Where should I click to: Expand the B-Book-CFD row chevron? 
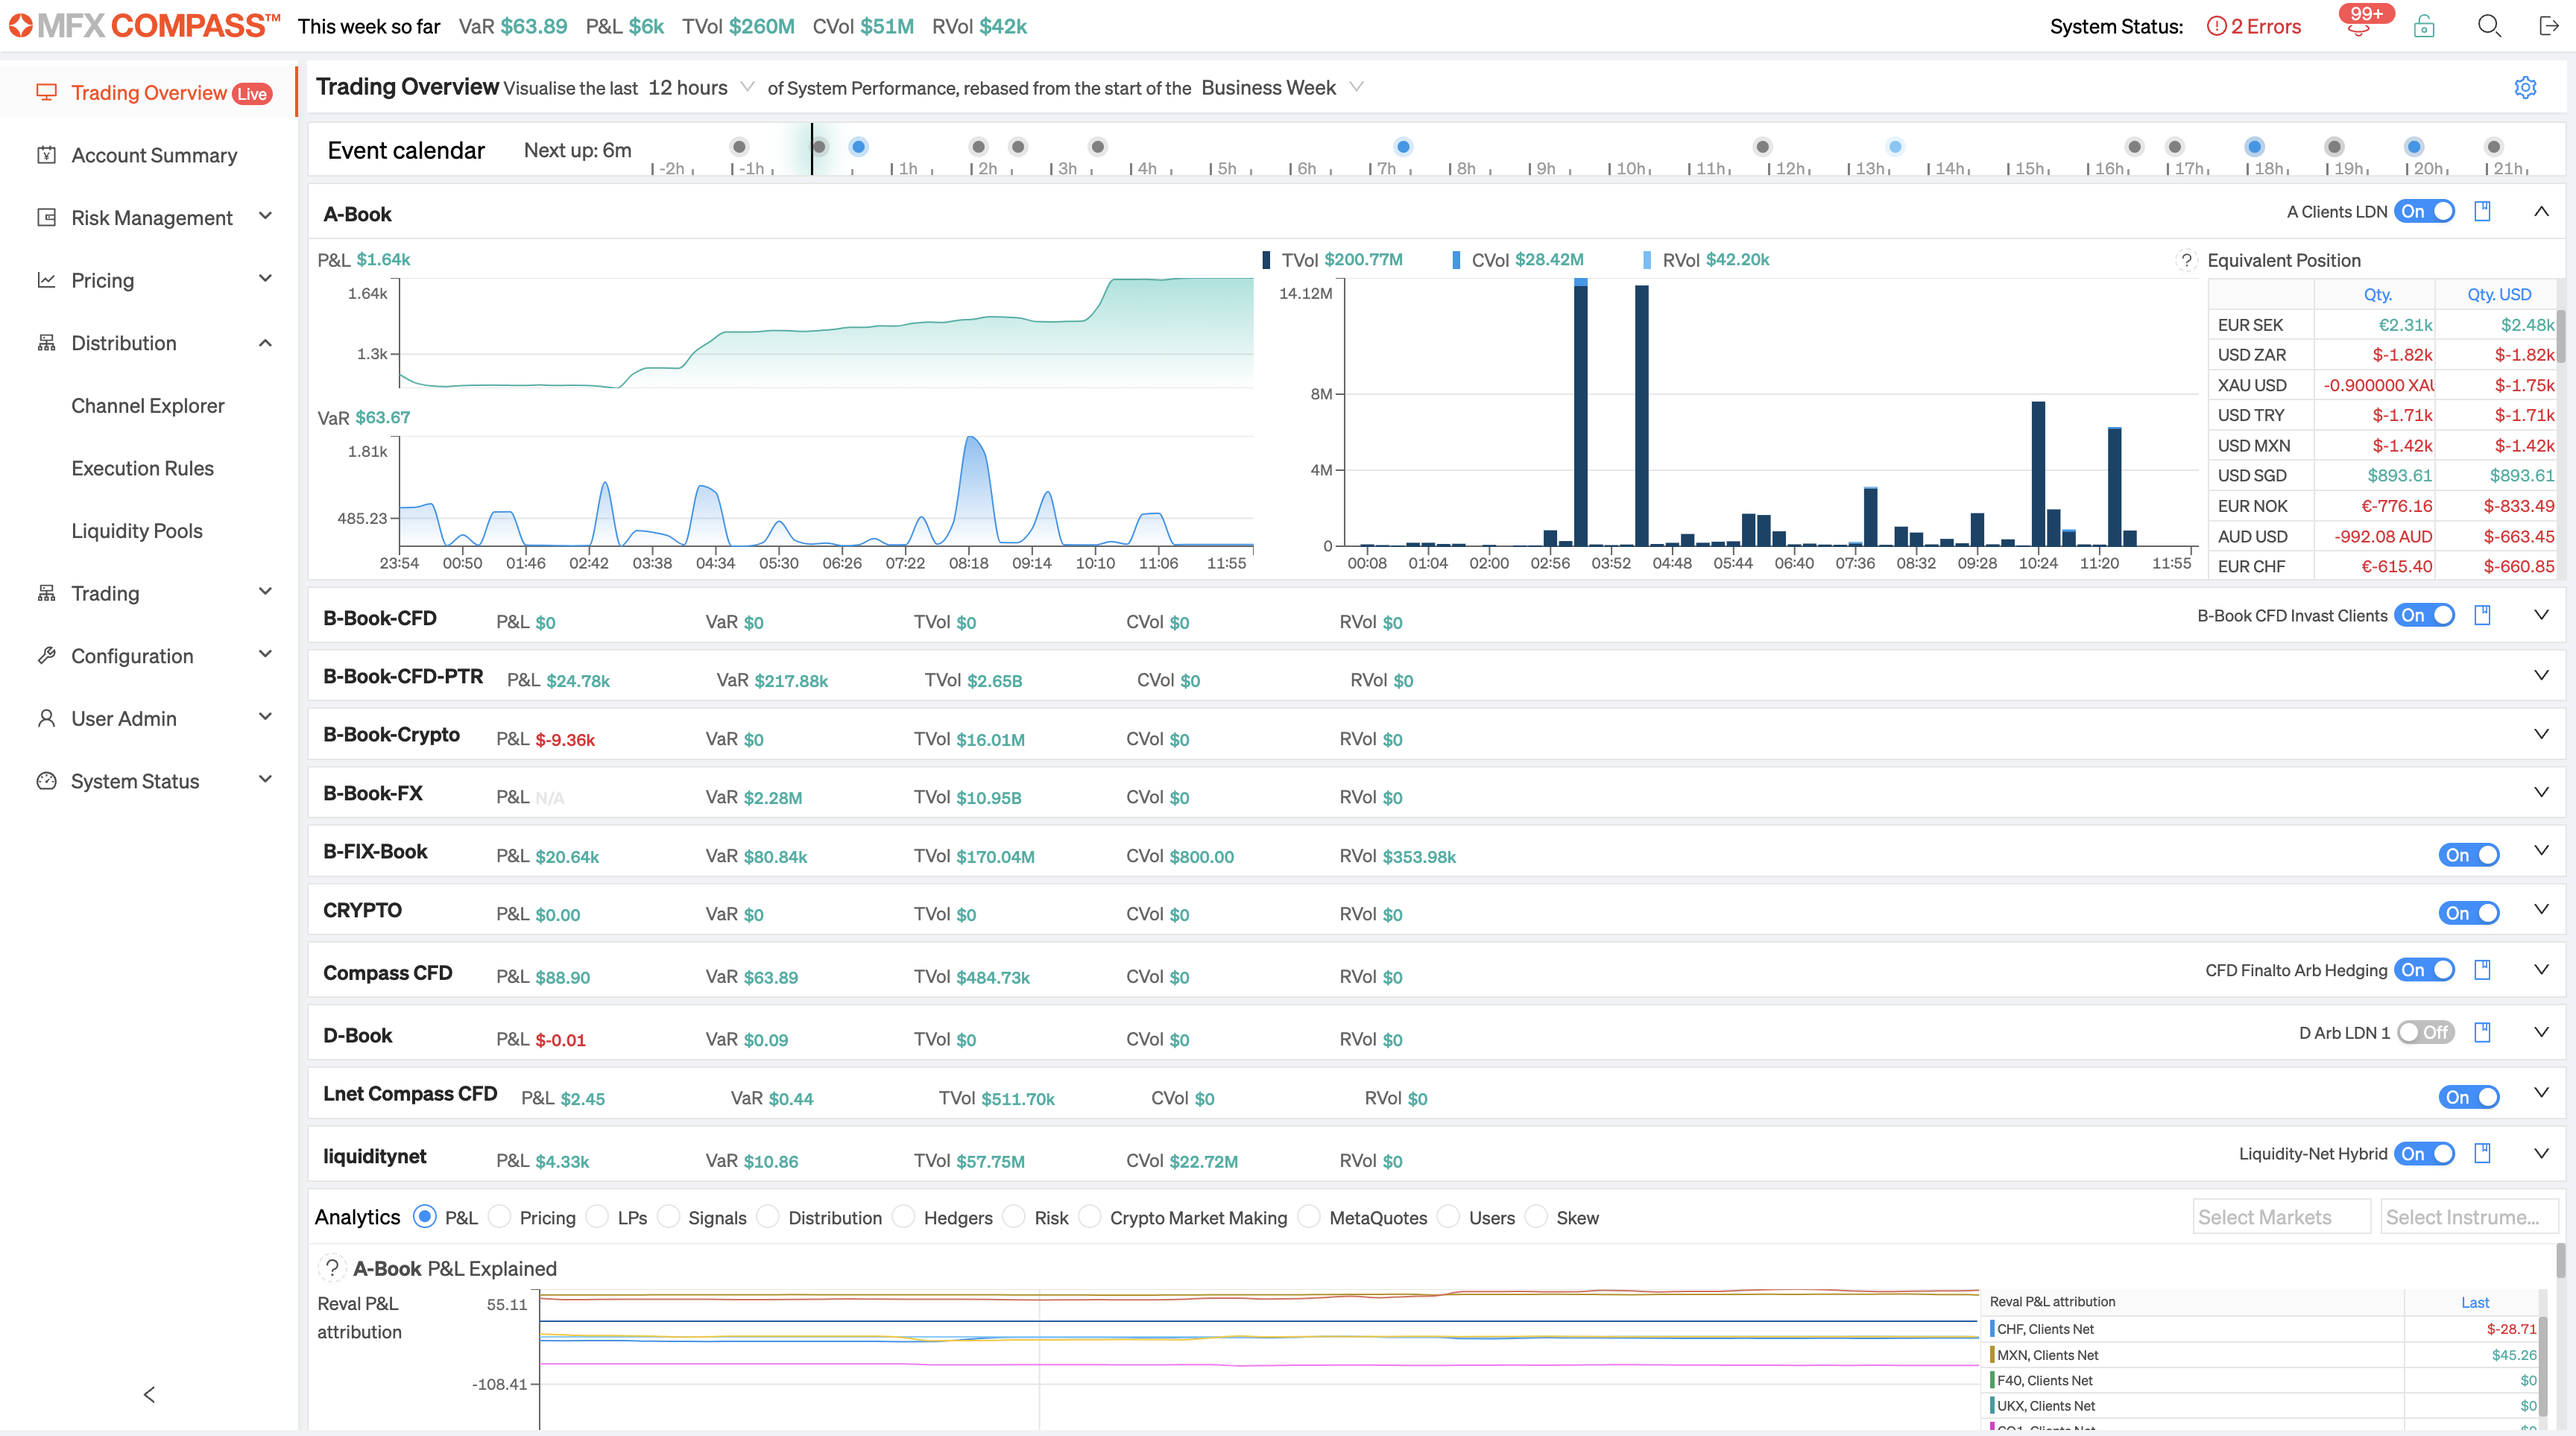2541,615
